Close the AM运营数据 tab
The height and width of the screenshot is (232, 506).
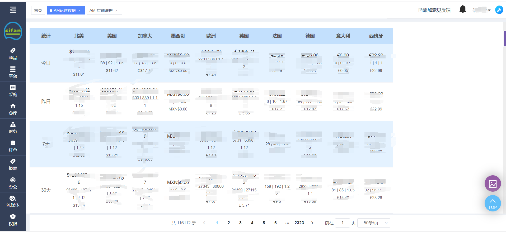(79, 11)
